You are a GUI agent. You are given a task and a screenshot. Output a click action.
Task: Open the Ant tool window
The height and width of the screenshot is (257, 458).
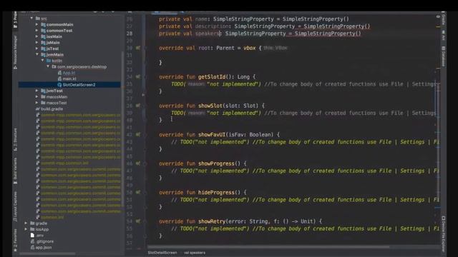pos(444,35)
